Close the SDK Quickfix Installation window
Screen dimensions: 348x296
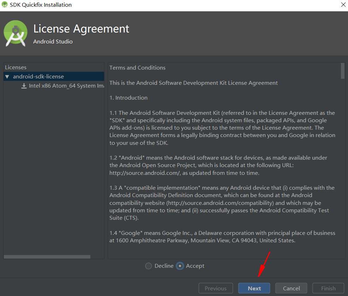tap(343, 5)
